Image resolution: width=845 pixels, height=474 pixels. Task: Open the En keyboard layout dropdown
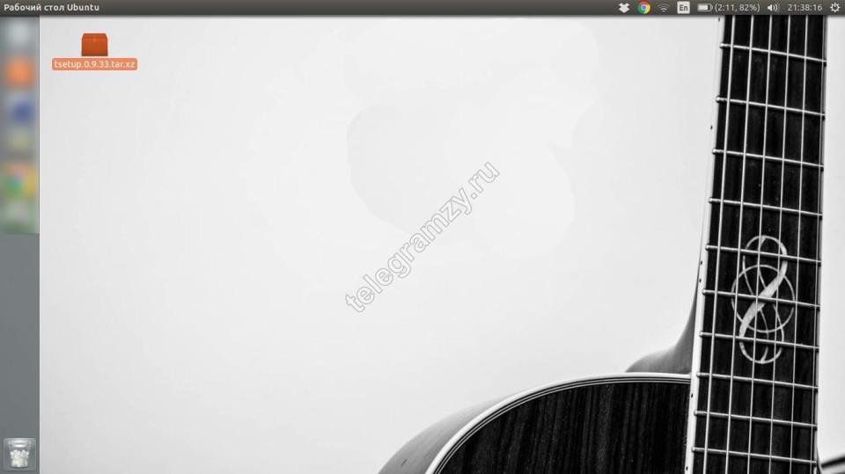[x=683, y=8]
